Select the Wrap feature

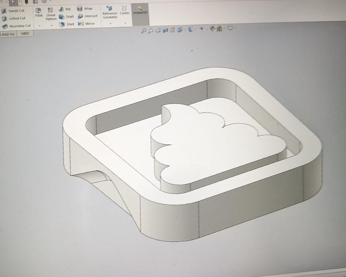tap(85, 9)
